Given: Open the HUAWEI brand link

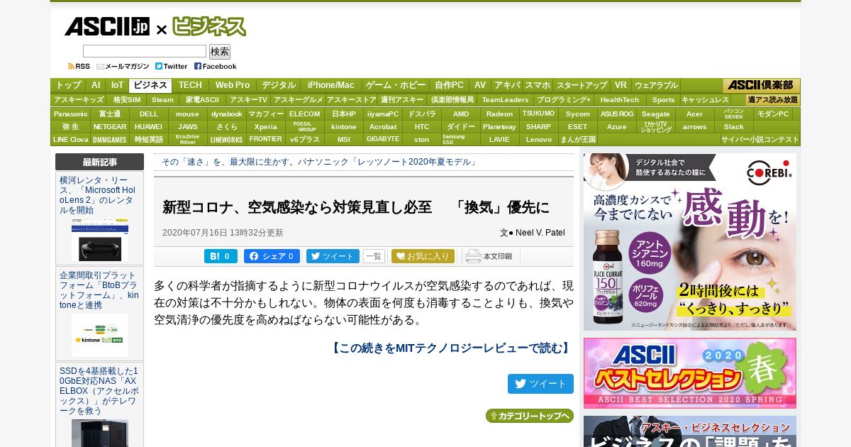Looking at the screenshot, I should [x=149, y=126].
